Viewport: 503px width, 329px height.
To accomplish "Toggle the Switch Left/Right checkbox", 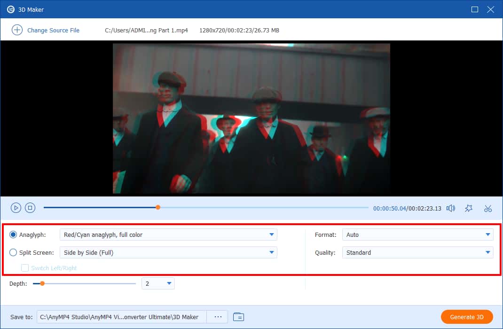I will (25, 268).
